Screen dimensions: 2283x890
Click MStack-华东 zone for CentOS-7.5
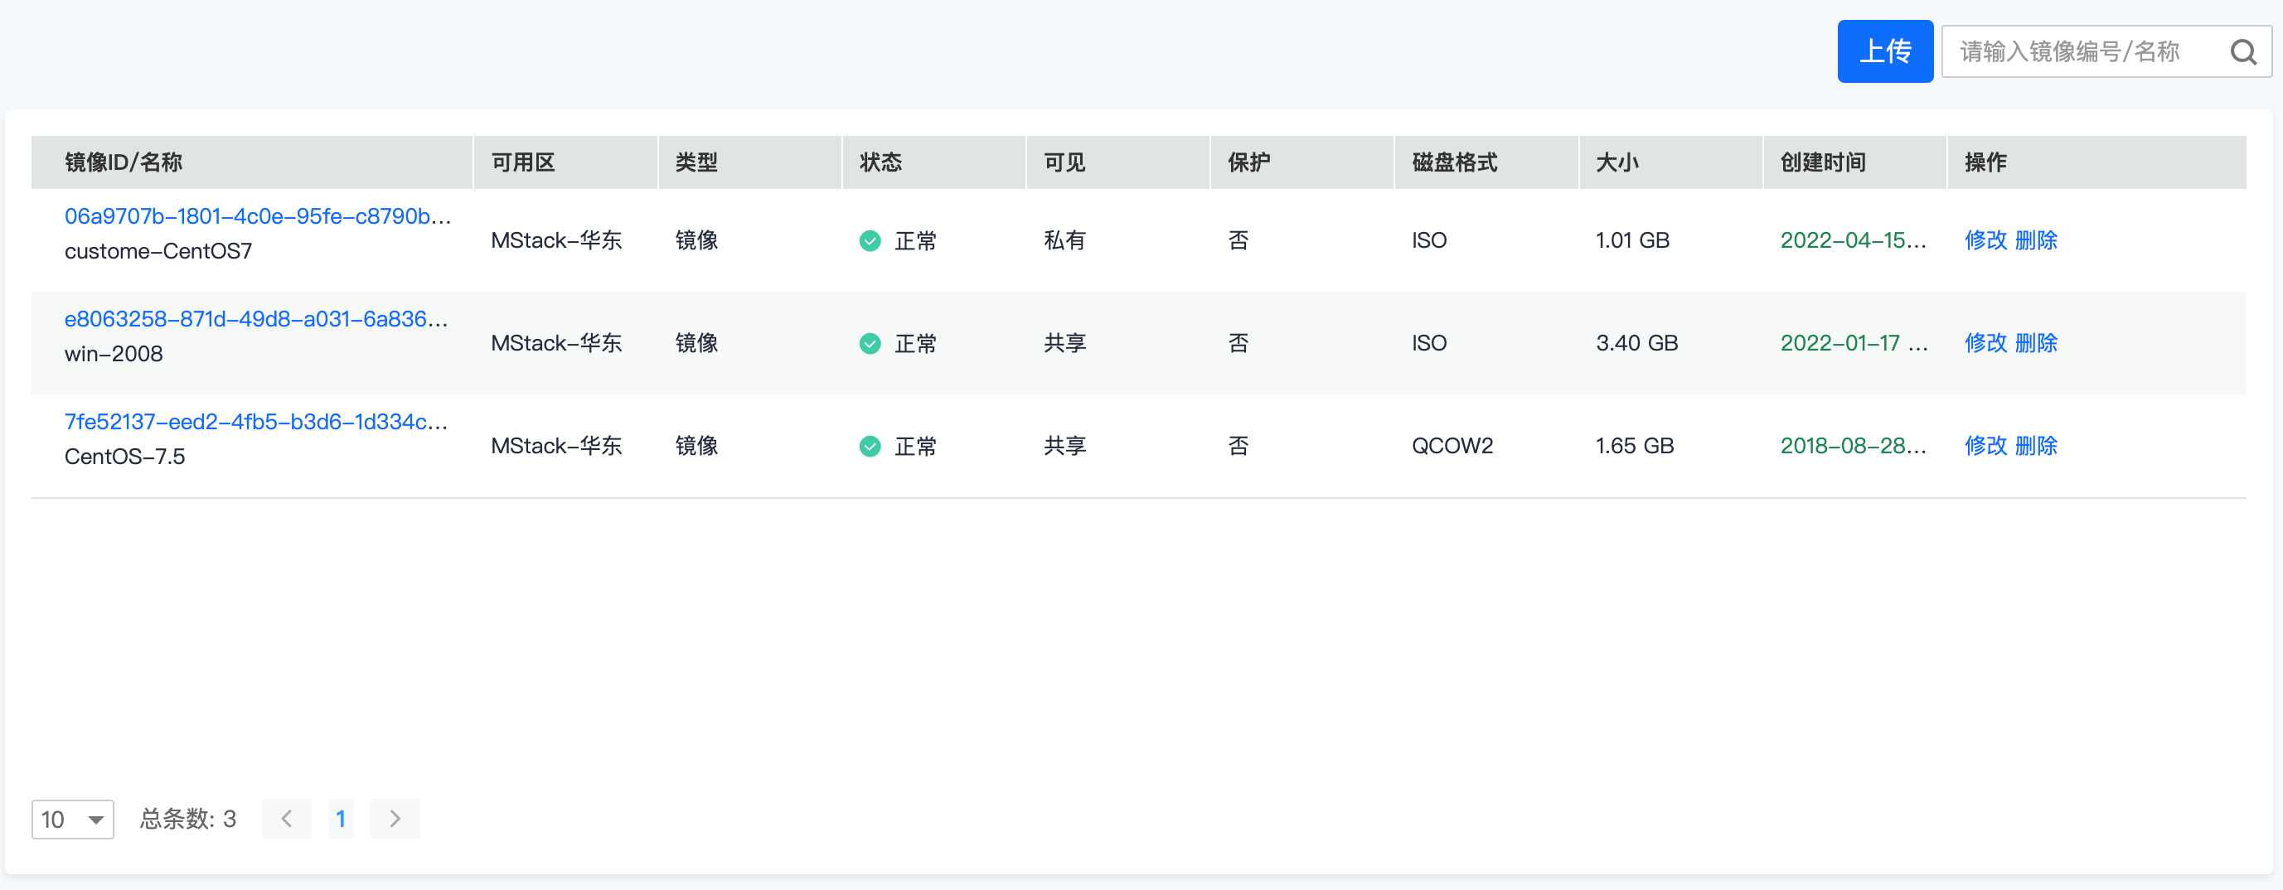point(556,446)
